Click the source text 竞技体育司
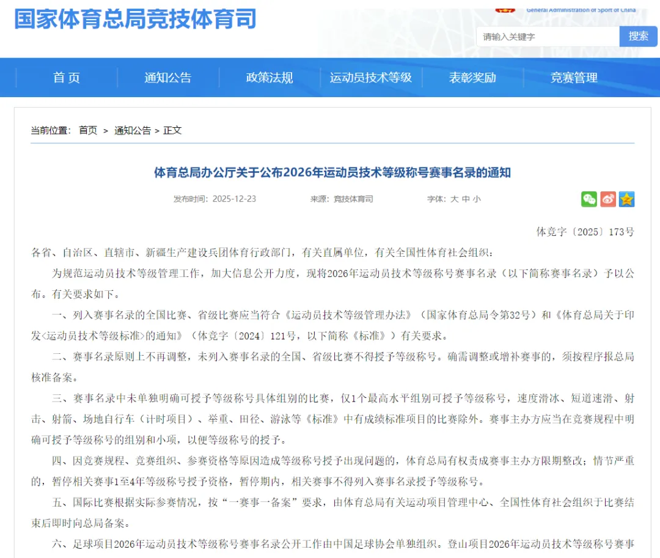 pyautogui.click(x=353, y=199)
